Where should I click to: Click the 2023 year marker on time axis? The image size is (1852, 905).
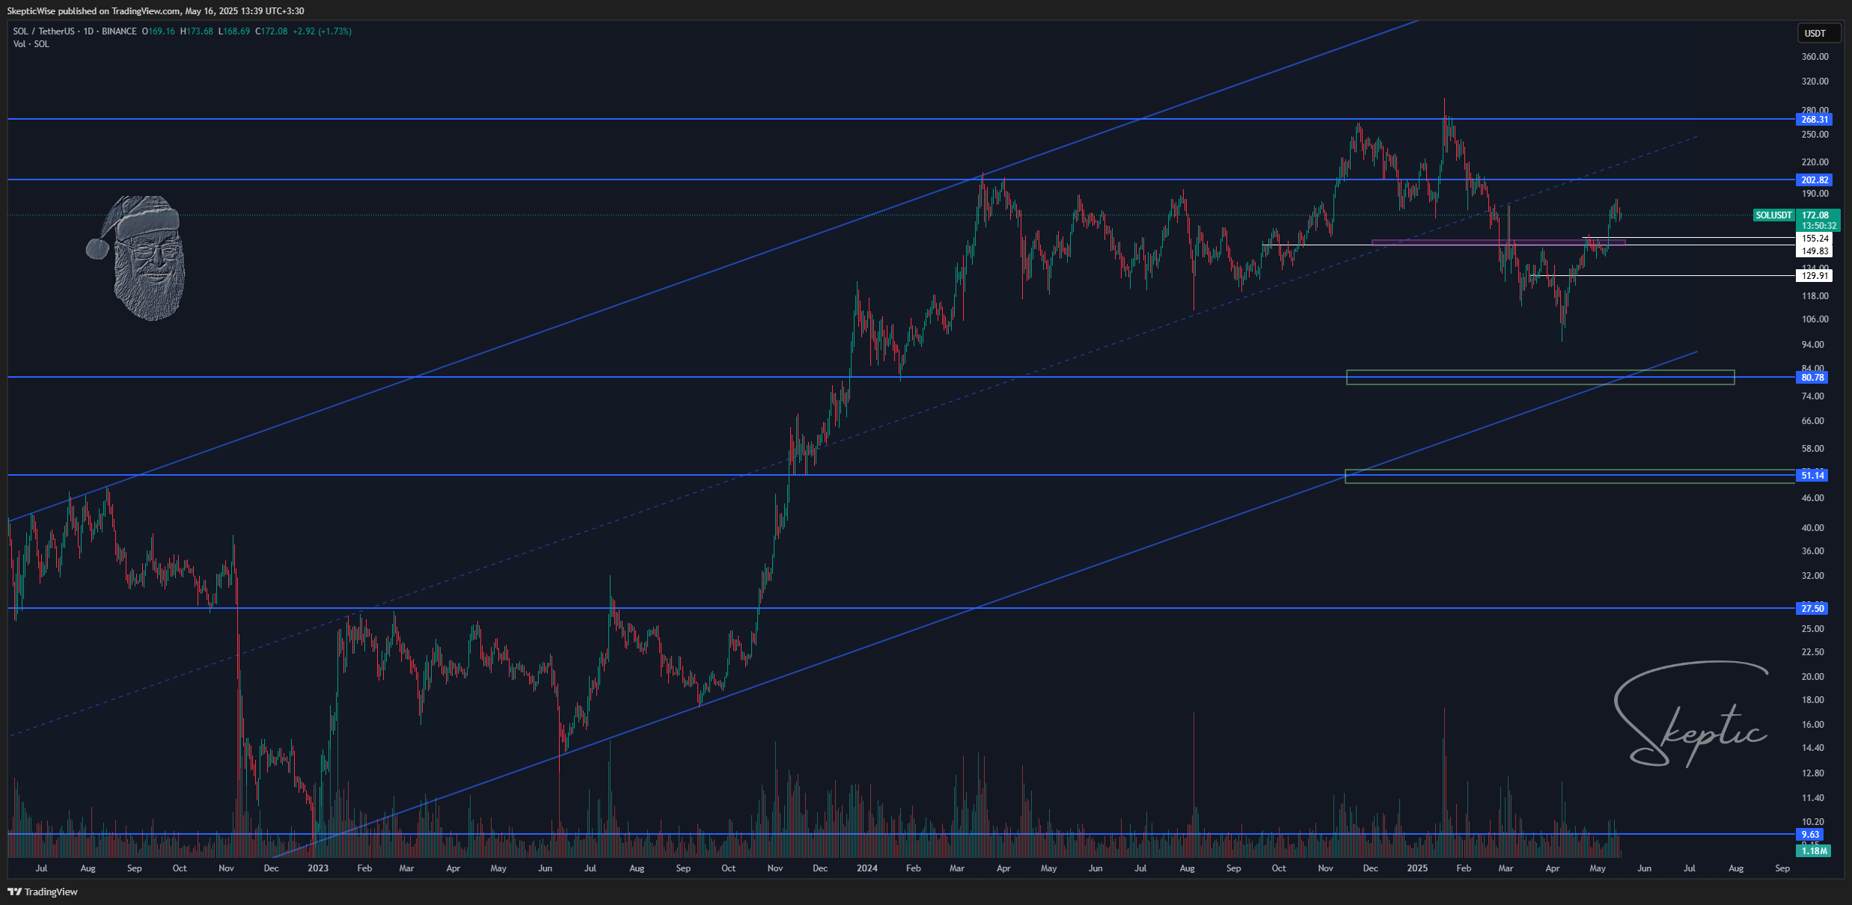[318, 868]
